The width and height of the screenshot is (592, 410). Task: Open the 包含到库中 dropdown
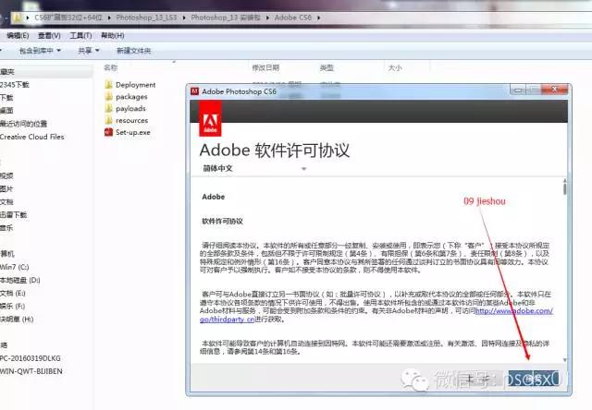[x=40, y=51]
